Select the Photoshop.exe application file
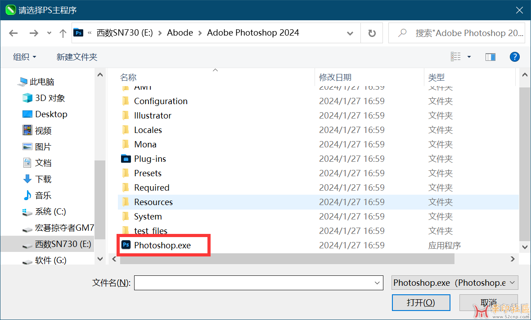Viewport: 531px width, 320px height. tap(162, 245)
